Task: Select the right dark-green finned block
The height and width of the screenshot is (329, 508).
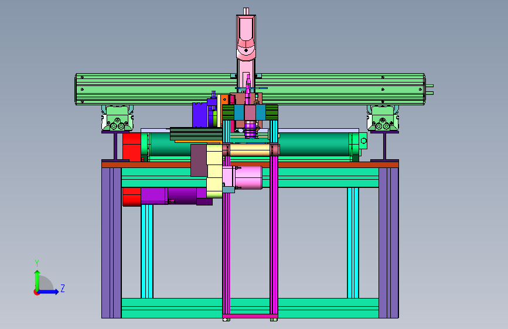Action: coord(272,112)
